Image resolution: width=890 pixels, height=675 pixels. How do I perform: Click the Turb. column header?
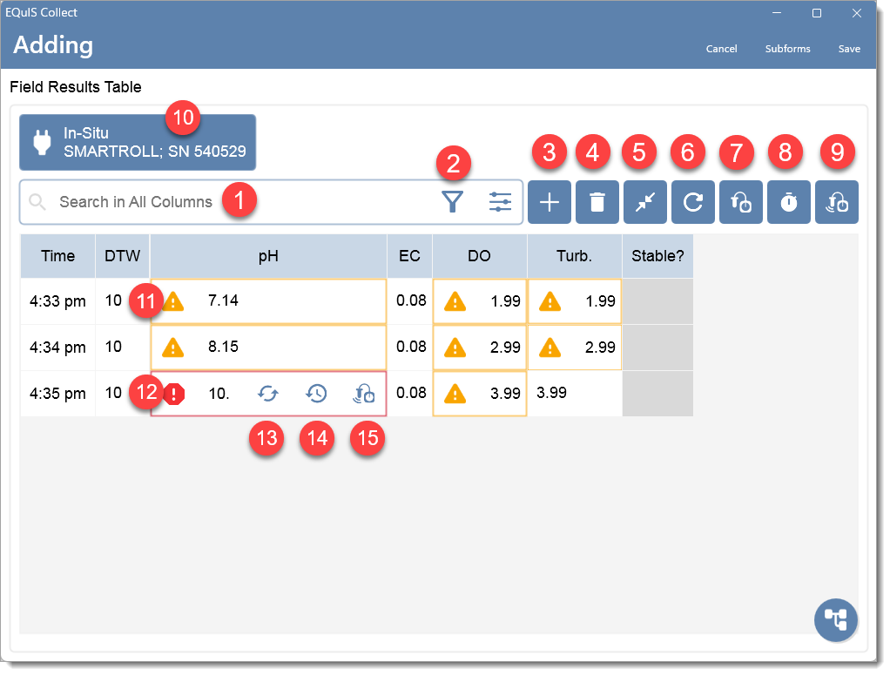(x=575, y=256)
